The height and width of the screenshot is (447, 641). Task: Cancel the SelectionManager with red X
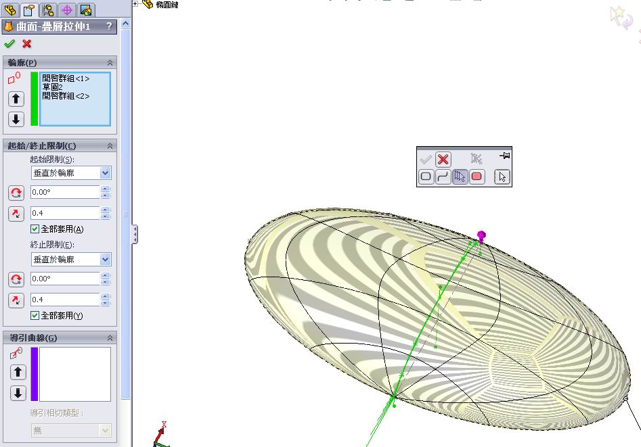tap(443, 159)
